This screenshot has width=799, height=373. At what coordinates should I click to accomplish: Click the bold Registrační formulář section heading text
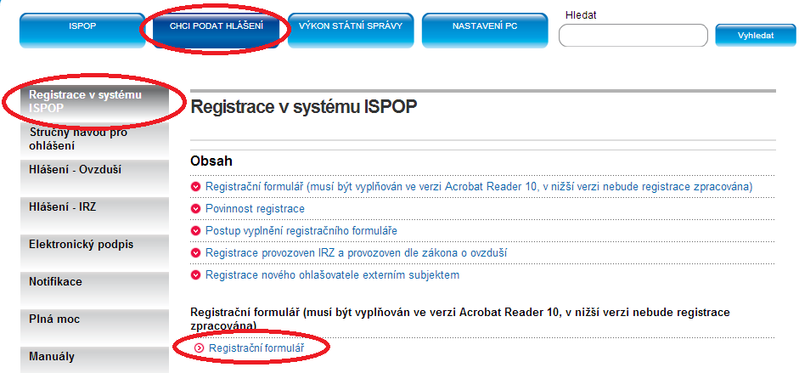[x=459, y=318]
